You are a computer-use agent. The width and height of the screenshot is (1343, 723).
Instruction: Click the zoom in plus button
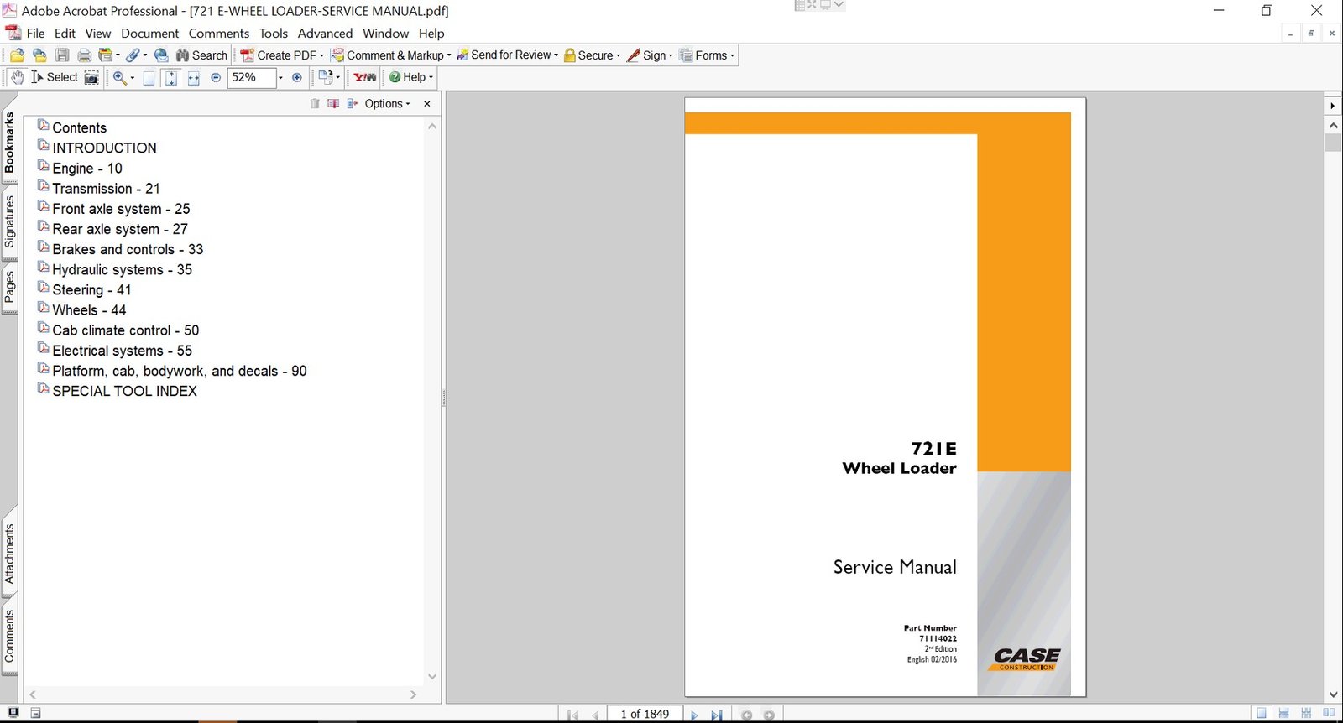point(296,77)
